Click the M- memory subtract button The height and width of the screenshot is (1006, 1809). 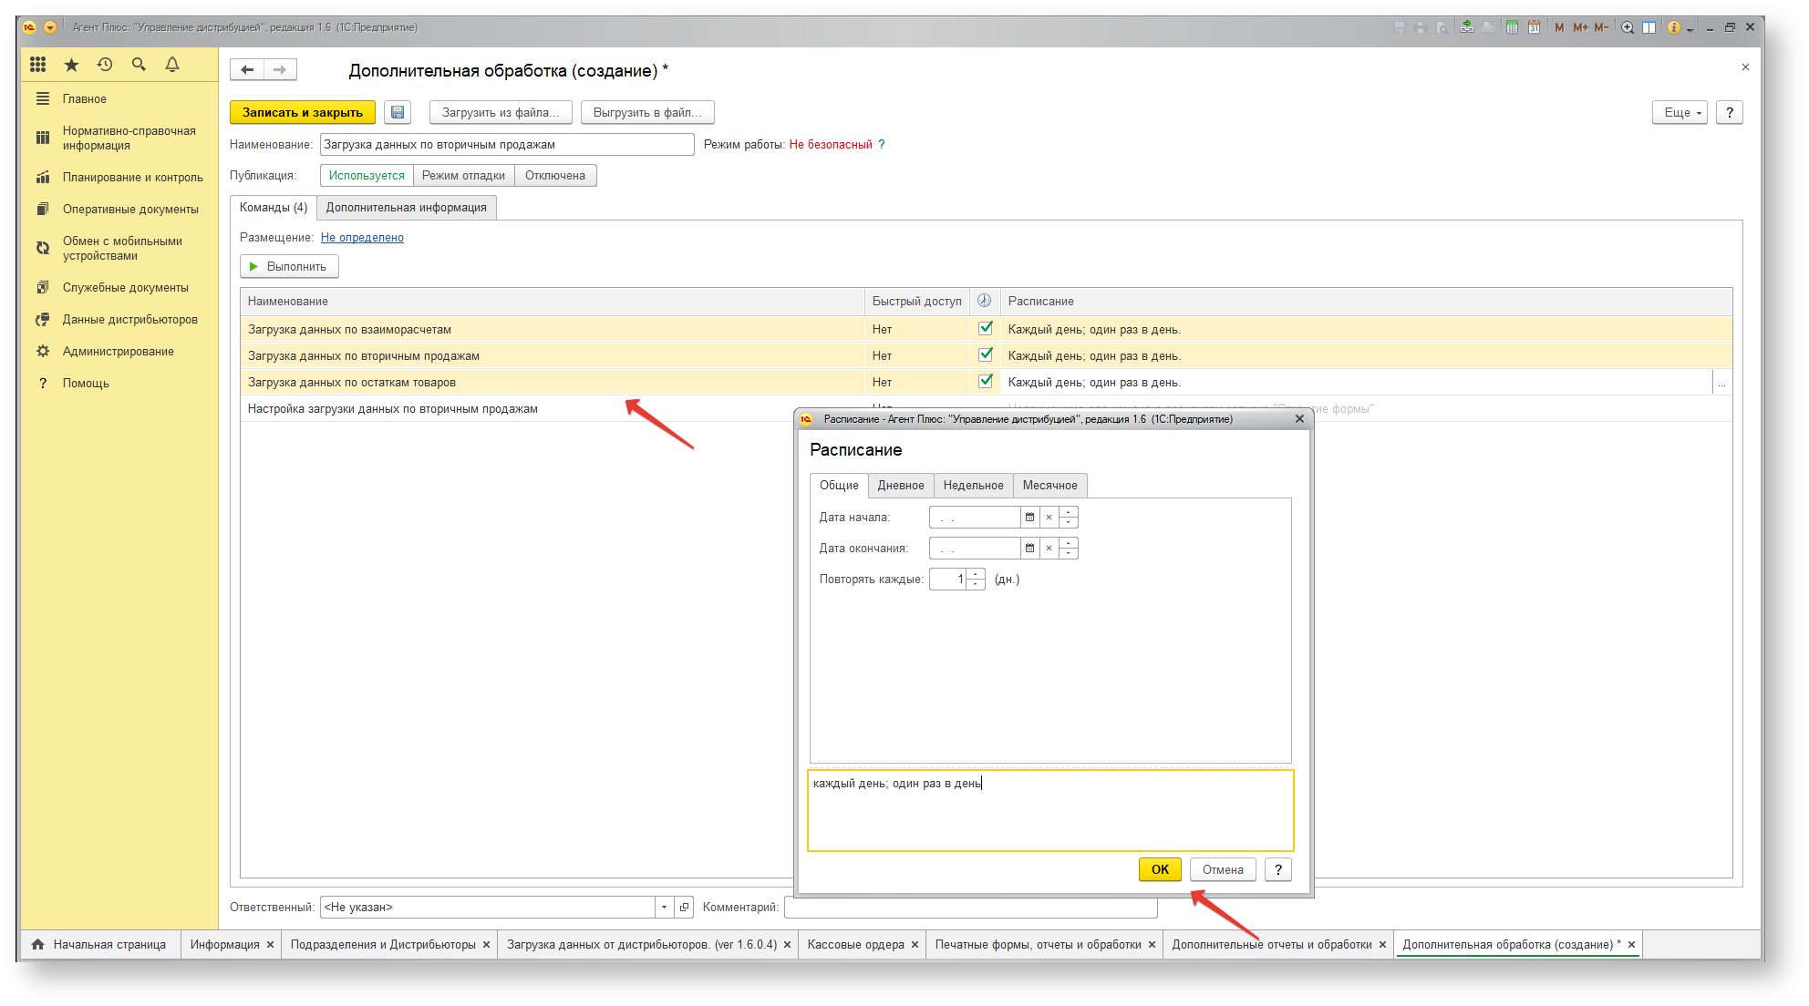[1601, 27]
